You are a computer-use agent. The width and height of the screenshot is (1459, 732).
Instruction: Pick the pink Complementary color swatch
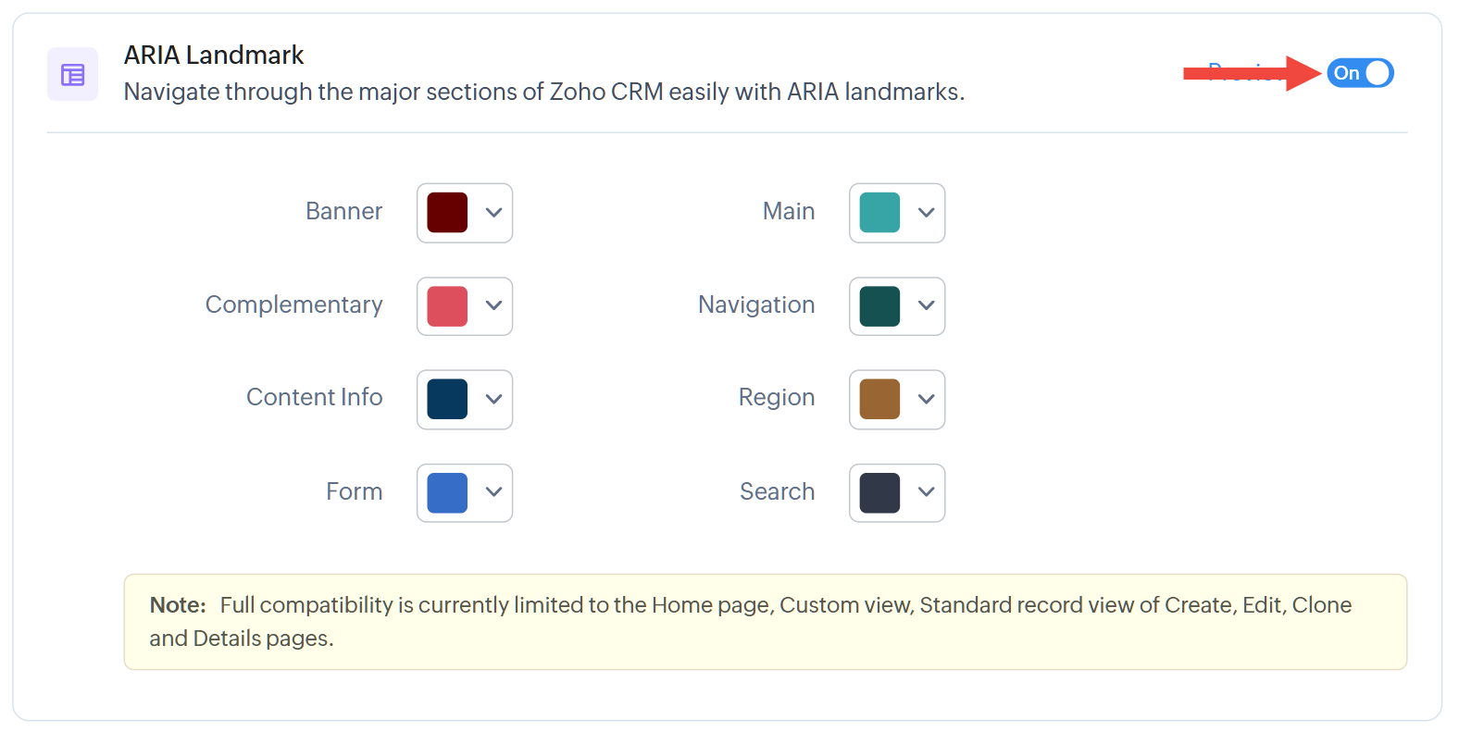click(x=447, y=306)
